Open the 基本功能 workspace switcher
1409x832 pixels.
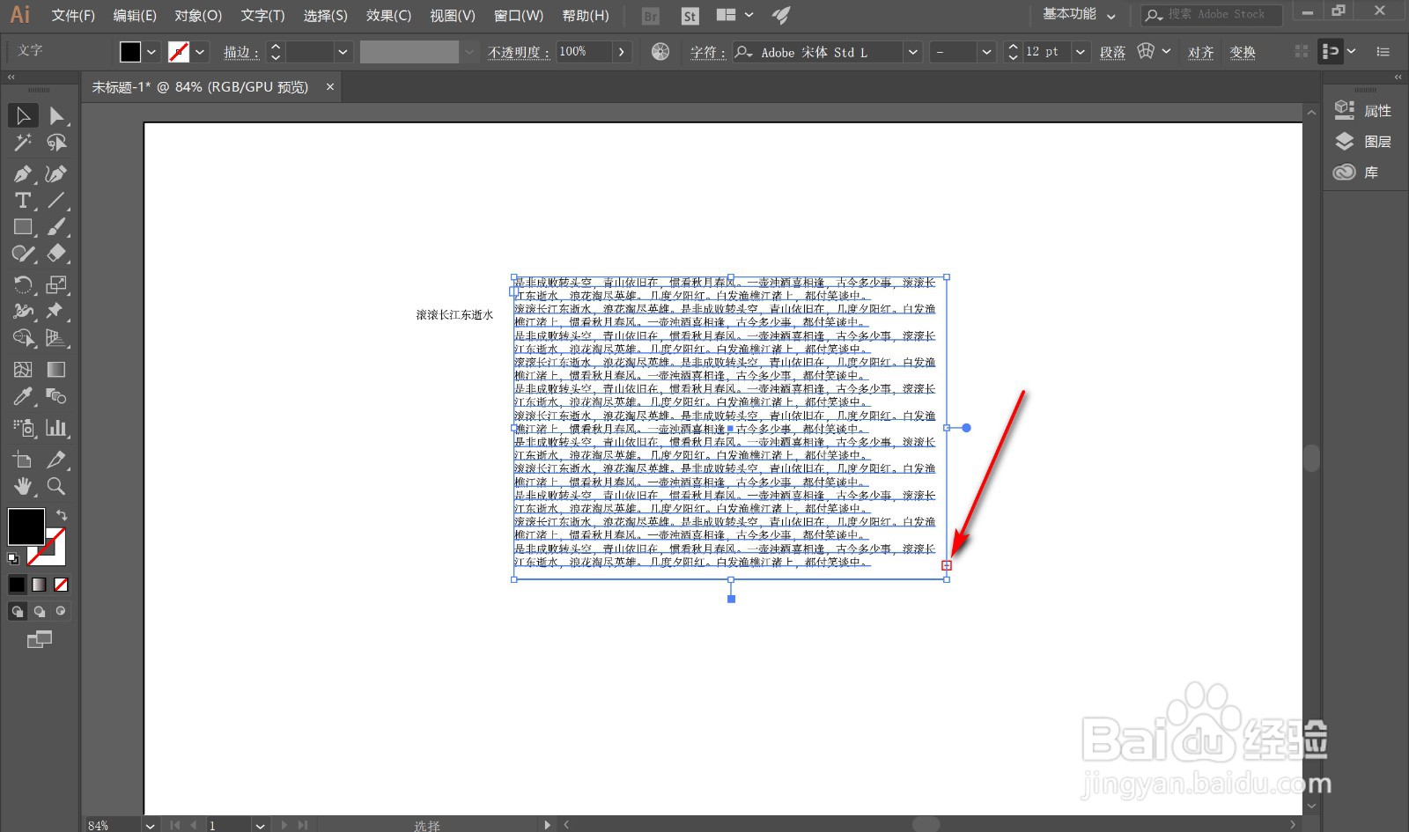(1079, 15)
